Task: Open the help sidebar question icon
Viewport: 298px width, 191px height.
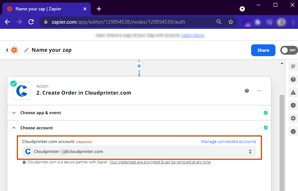Action: pyautogui.click(x=293, y=79)
